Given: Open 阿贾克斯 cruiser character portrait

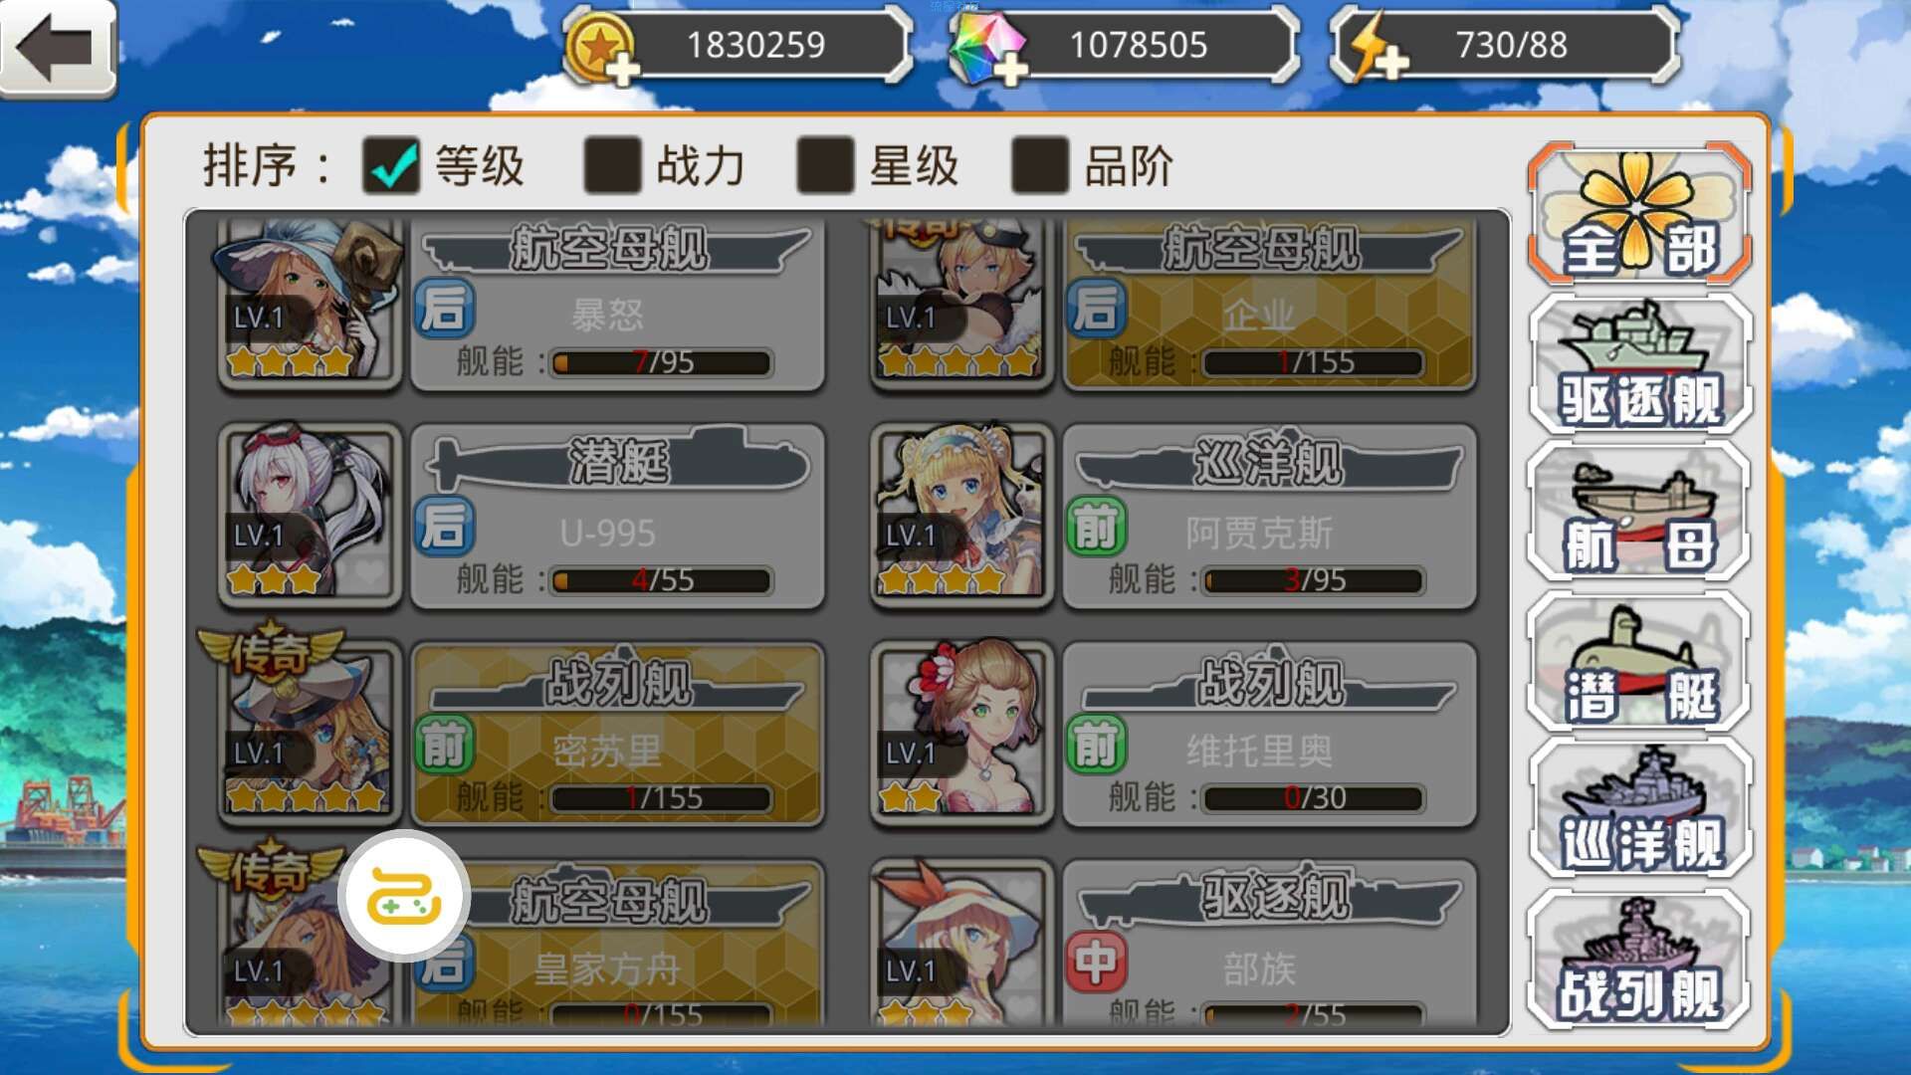Looking at the screenshot, I should click(961, 515).
